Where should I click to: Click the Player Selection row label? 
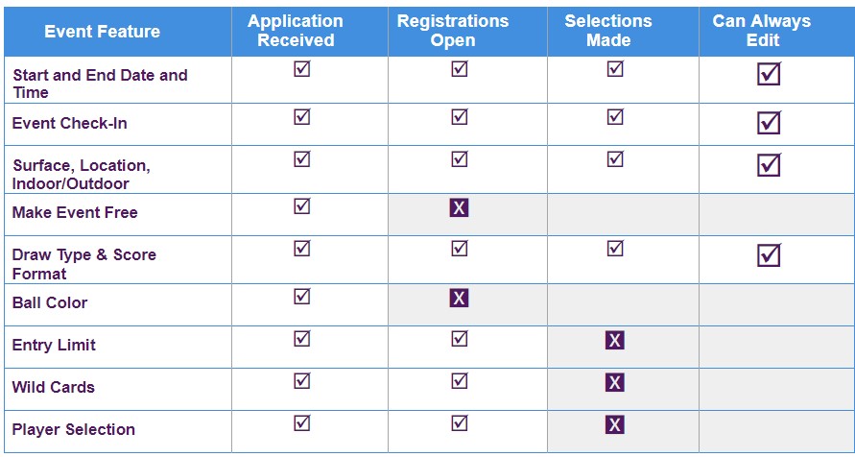tap(74, 429)
